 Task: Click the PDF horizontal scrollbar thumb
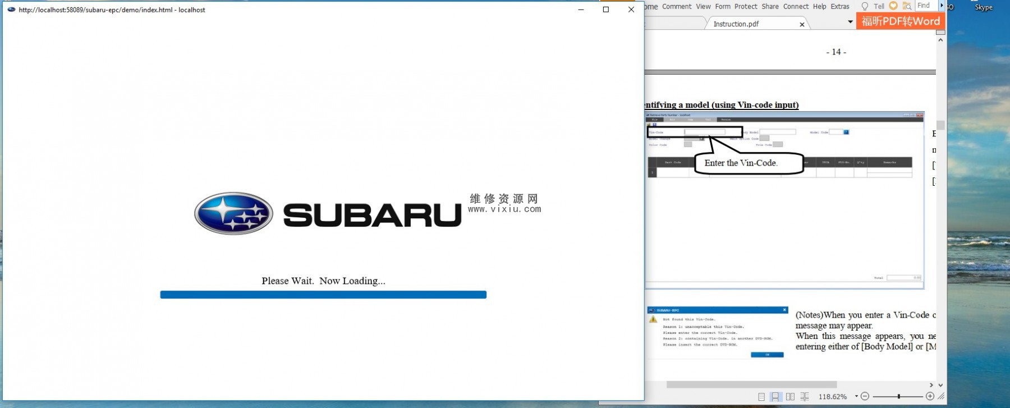pyautogui.click(x=751, y=385)
